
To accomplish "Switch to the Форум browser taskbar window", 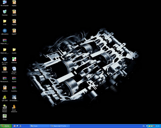I will tap(60, 126).
